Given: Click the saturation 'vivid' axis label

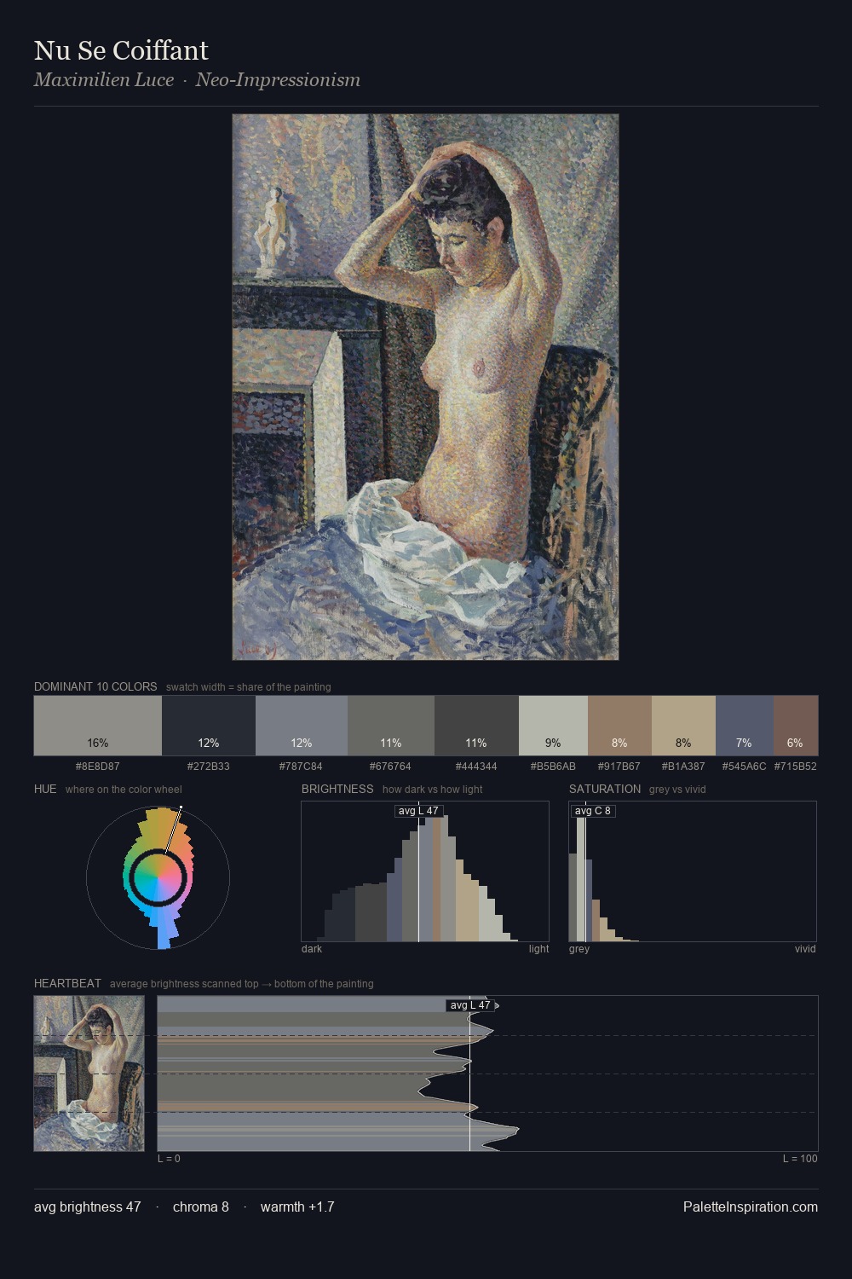Looking at the screenshot, I should 805,949.
